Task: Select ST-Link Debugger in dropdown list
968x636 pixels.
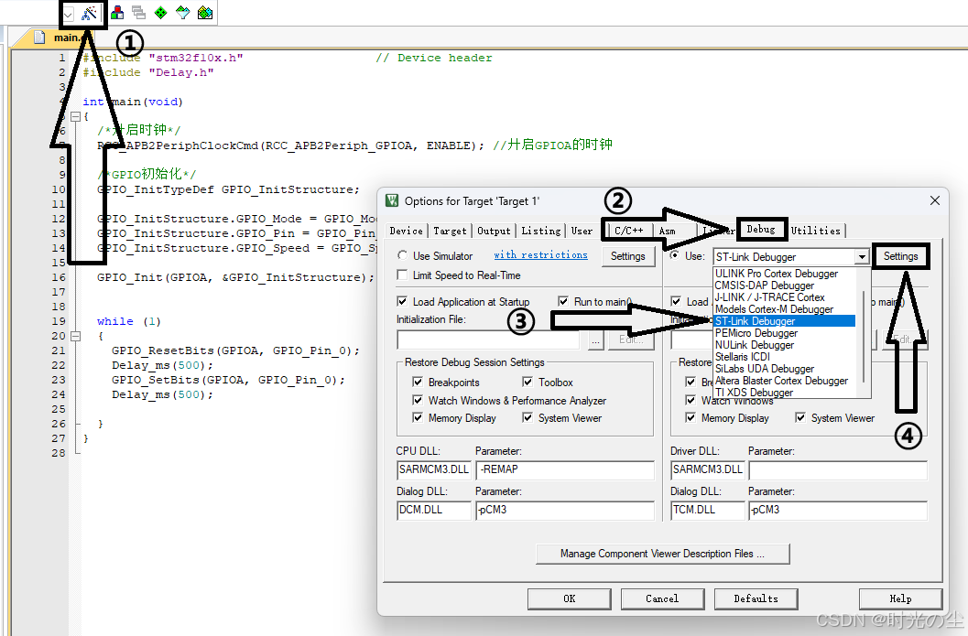Action: point(784,321)
